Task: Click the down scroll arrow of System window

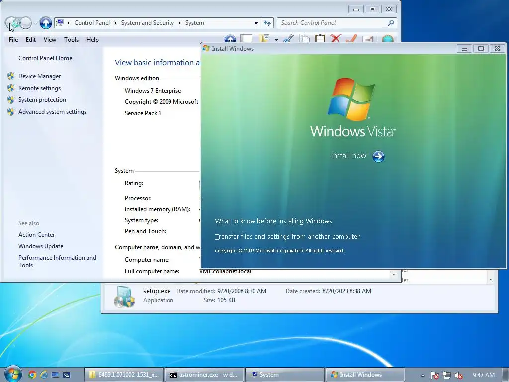Action: tap(394, 275)
